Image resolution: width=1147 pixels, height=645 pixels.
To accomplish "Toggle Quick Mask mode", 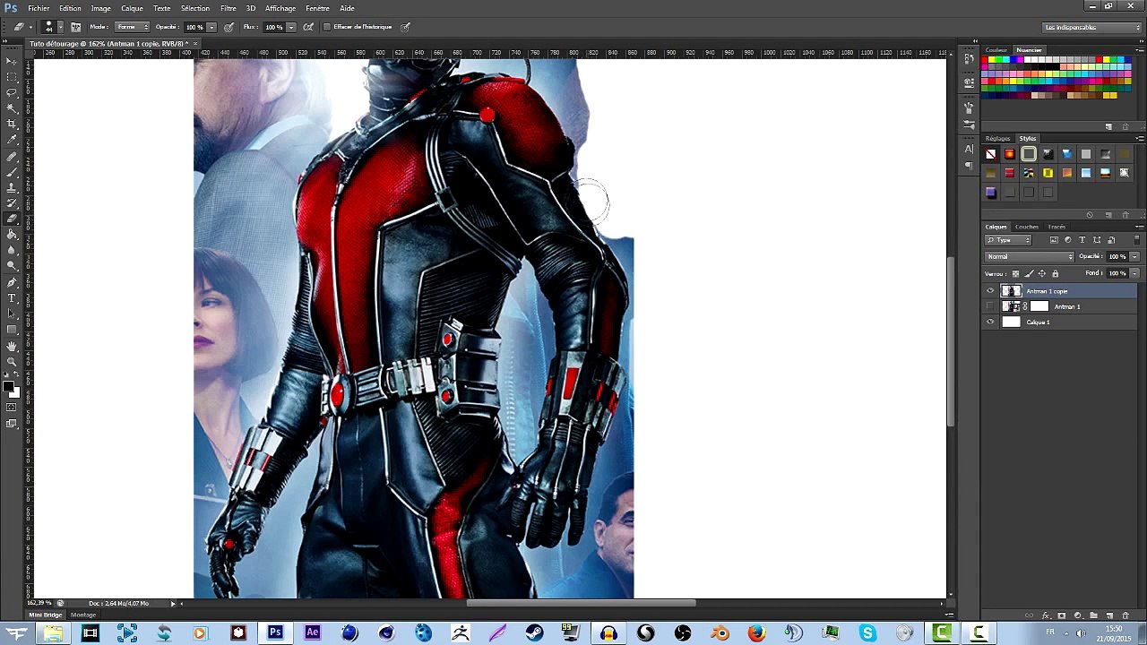I will (12, 408).
